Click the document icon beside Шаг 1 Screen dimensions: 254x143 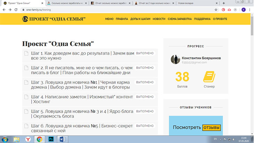pyautogui.click(x=26, y=53)
